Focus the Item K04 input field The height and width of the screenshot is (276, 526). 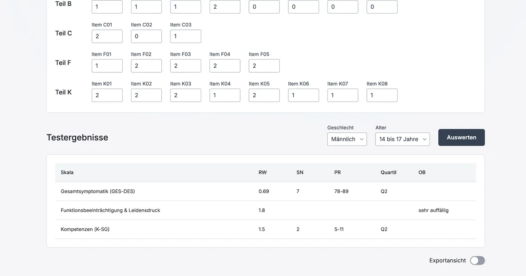[x=224, y=96]
